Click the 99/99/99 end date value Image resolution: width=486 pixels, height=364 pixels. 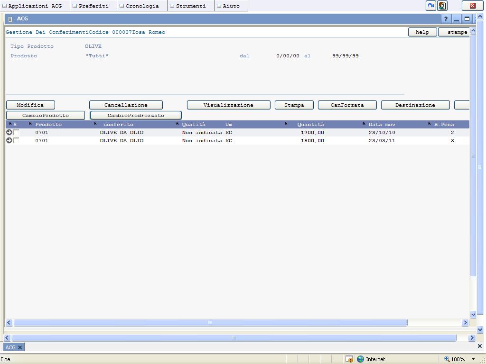pos(346,56)
